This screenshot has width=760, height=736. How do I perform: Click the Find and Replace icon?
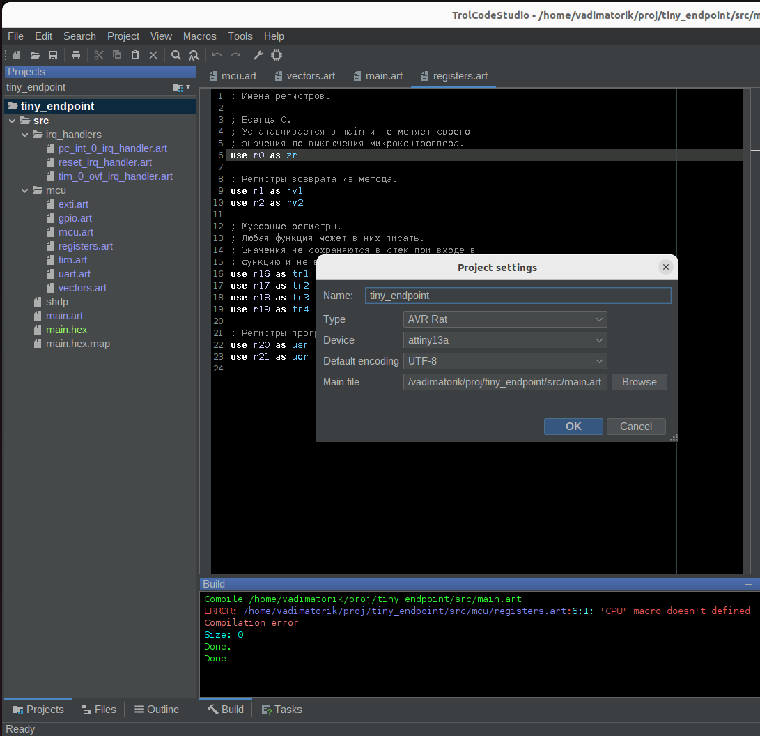point(194,55)
